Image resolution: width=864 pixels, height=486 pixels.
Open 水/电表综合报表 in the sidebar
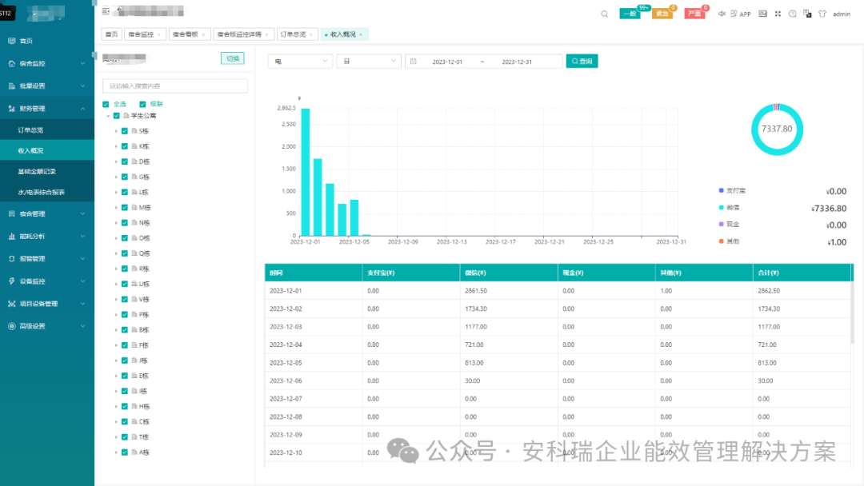(47, 192)
